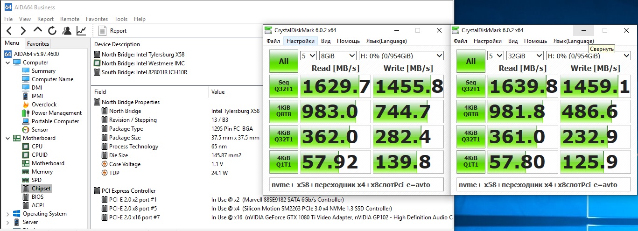Select AIDA64 v5.97.4600 tree root
This screenshot has width=638, height=231.
32,54
